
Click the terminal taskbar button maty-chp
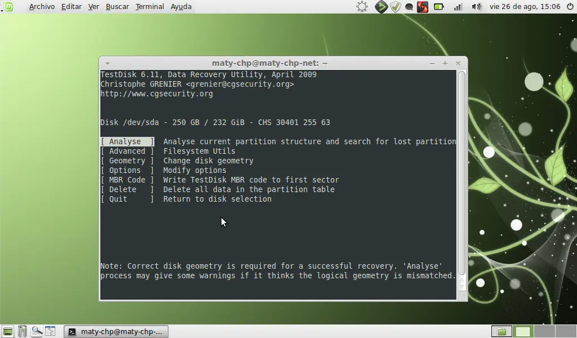[116, 331]
